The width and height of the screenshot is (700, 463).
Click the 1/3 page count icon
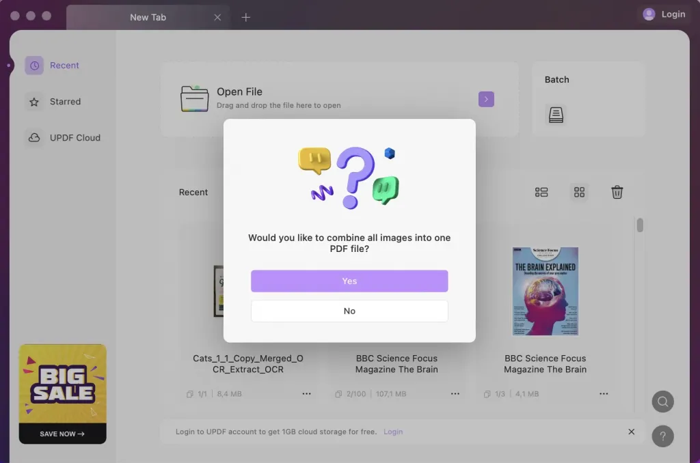[x=487, y=394]
